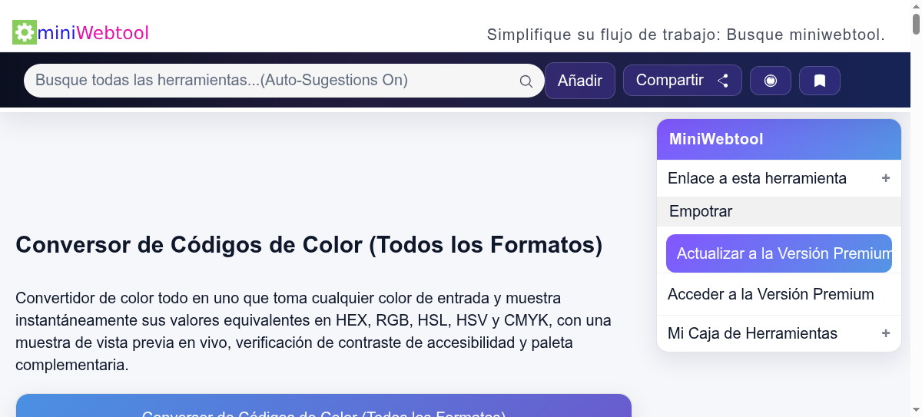
Task: Click the Compartir label text
Action: pos(669,81)
